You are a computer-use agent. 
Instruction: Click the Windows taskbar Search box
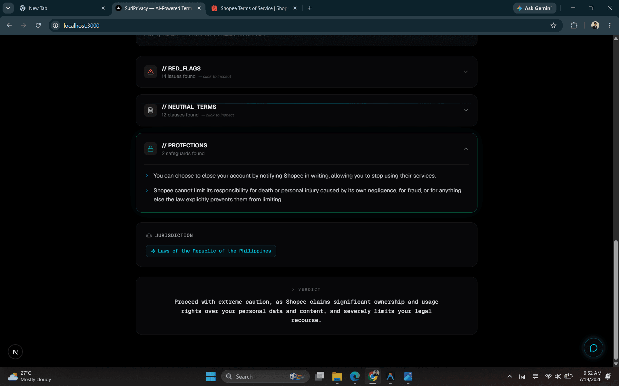pyautogui.click(x=265, y=376)
